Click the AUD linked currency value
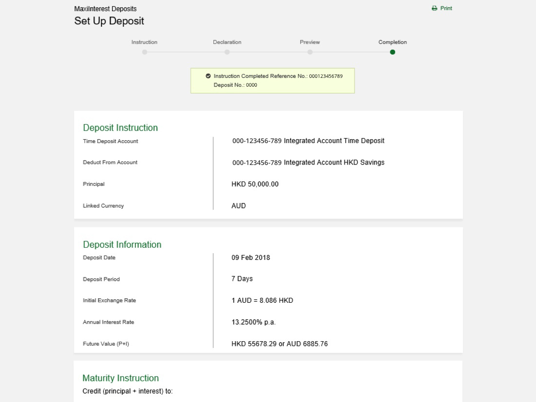Viewport: 536px width, 402px height. pyautogui.click(x=239, y=206)
